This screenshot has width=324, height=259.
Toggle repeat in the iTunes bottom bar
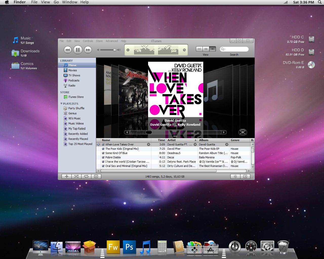coord(86,177)
